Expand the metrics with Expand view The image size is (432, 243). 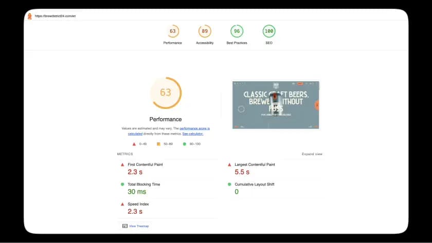click(x=312, y=154)
